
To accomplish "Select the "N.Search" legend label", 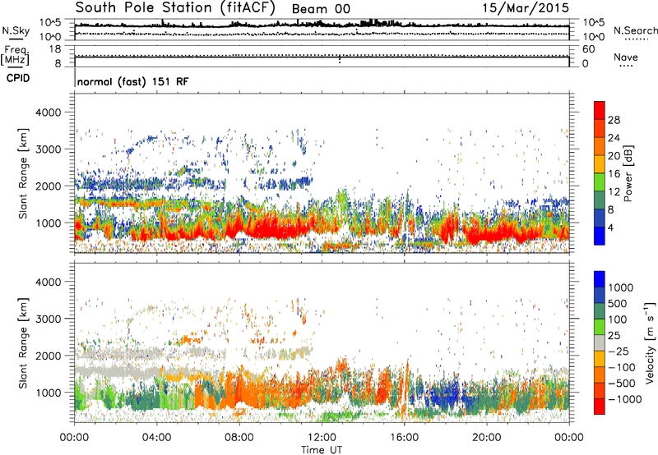I will point(635,30).
